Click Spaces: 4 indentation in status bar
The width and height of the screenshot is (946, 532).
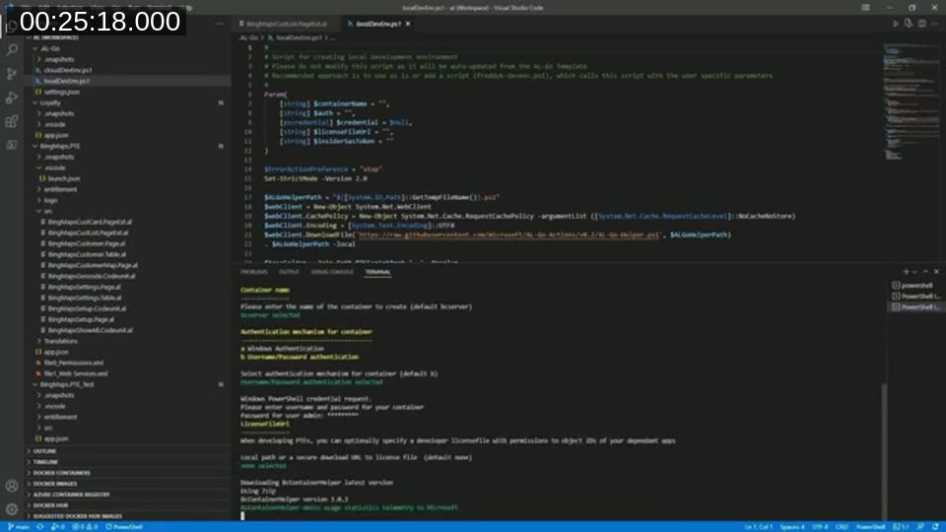(792, 526)
